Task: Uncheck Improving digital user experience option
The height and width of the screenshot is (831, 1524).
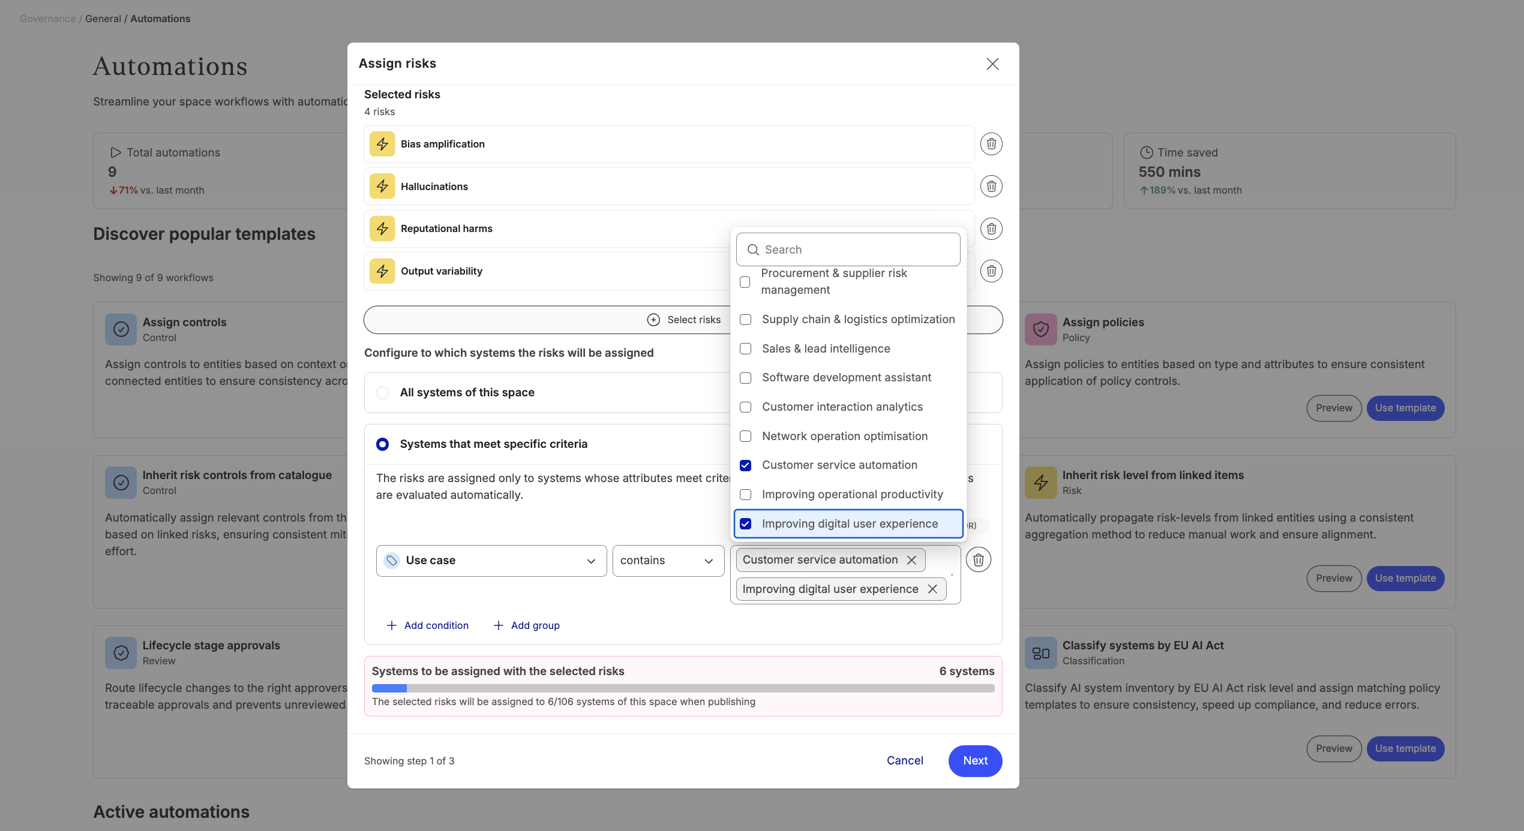Action: tap(745, 524)
